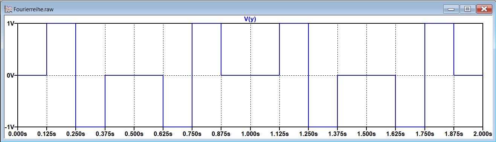Click the 0.000s time axis label
The width and height of the screenshot is (496, 142).
coord(18,134)
